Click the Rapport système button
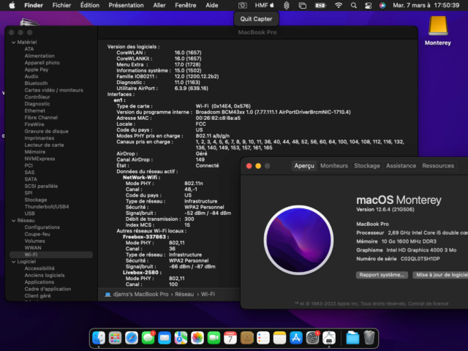 point(382,275)
